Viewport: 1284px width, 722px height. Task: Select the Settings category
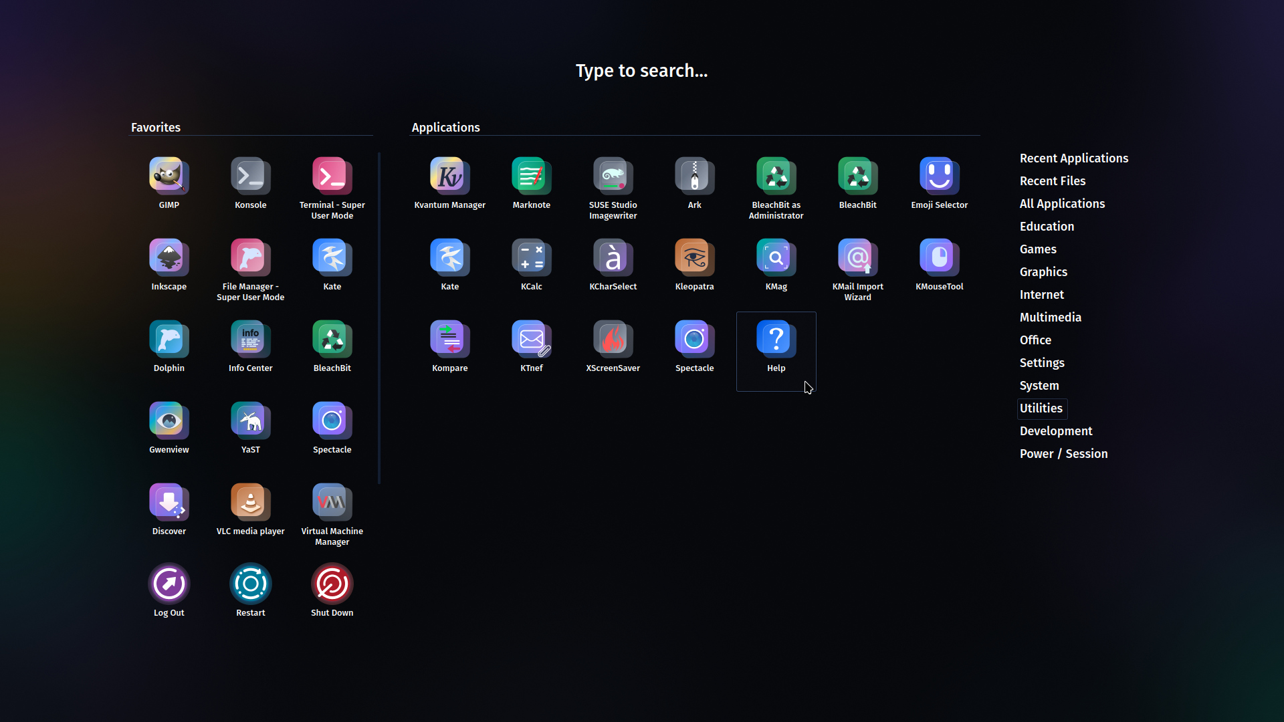click(x=1042, y=363)
